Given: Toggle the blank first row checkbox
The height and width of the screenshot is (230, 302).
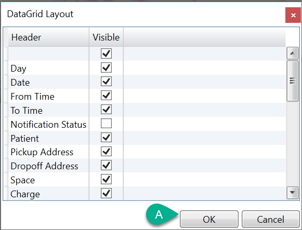Looking at the screenshot, I should click(x=106, y=53).
